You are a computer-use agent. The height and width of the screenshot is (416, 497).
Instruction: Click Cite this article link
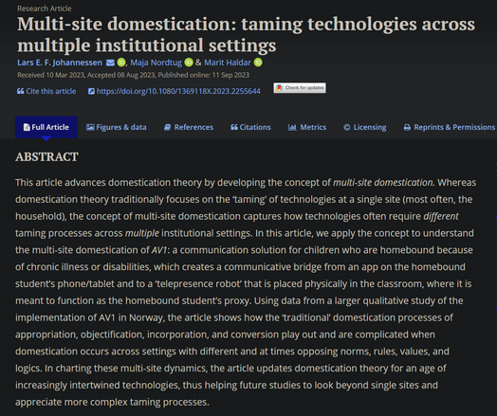click(x=51, y=91)
